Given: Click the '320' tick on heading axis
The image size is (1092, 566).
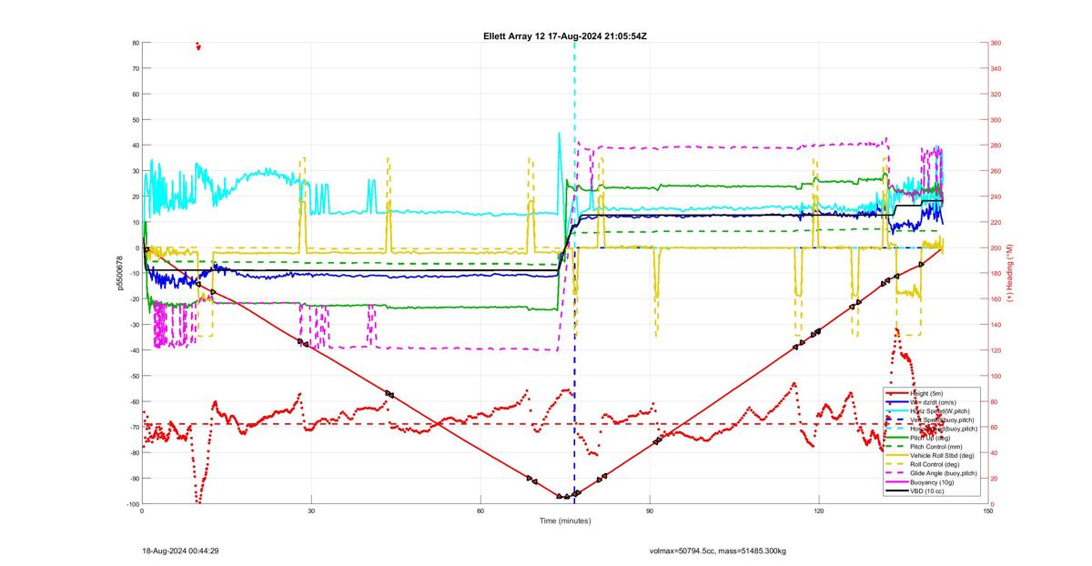Looking at the screenshot, I should [x=997, y=94].
